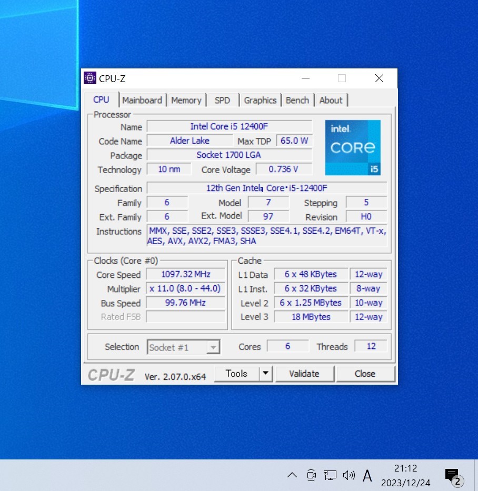Open the Memory tab
Viewport: 478px width, 491px height.
pyautogui.click(x=186, y=100)
